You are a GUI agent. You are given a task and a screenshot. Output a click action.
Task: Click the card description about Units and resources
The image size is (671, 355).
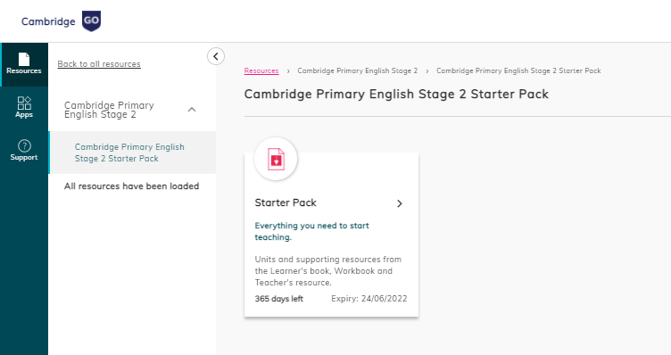tap(328, 271)
